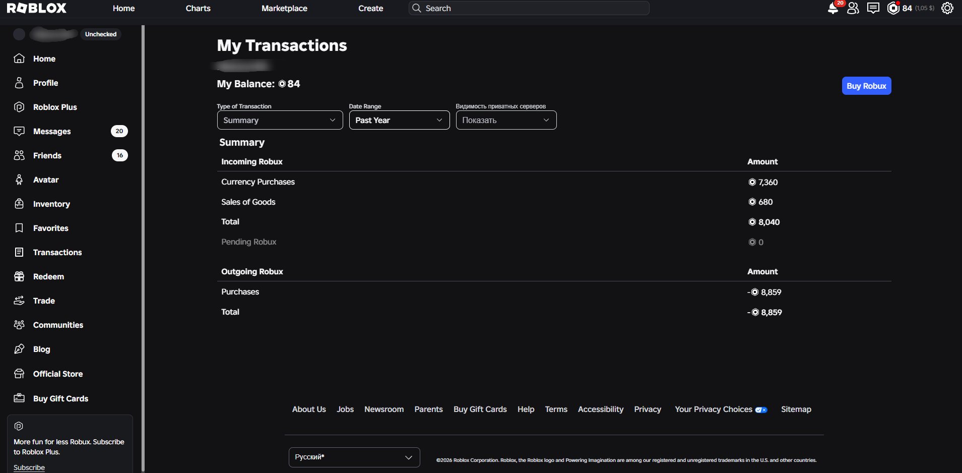Open the Parents footer link
Viewport: 962px width, 473px height.
tap(428, 409)
